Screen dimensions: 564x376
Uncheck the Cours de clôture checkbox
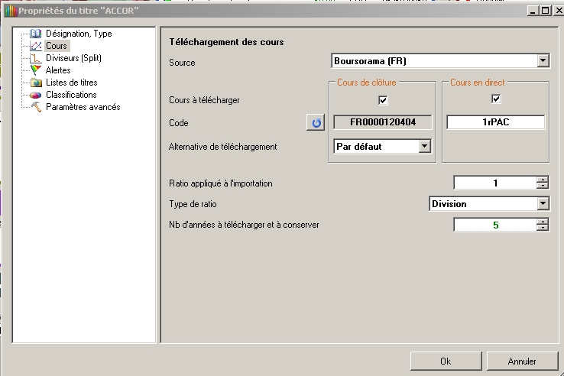383,99
